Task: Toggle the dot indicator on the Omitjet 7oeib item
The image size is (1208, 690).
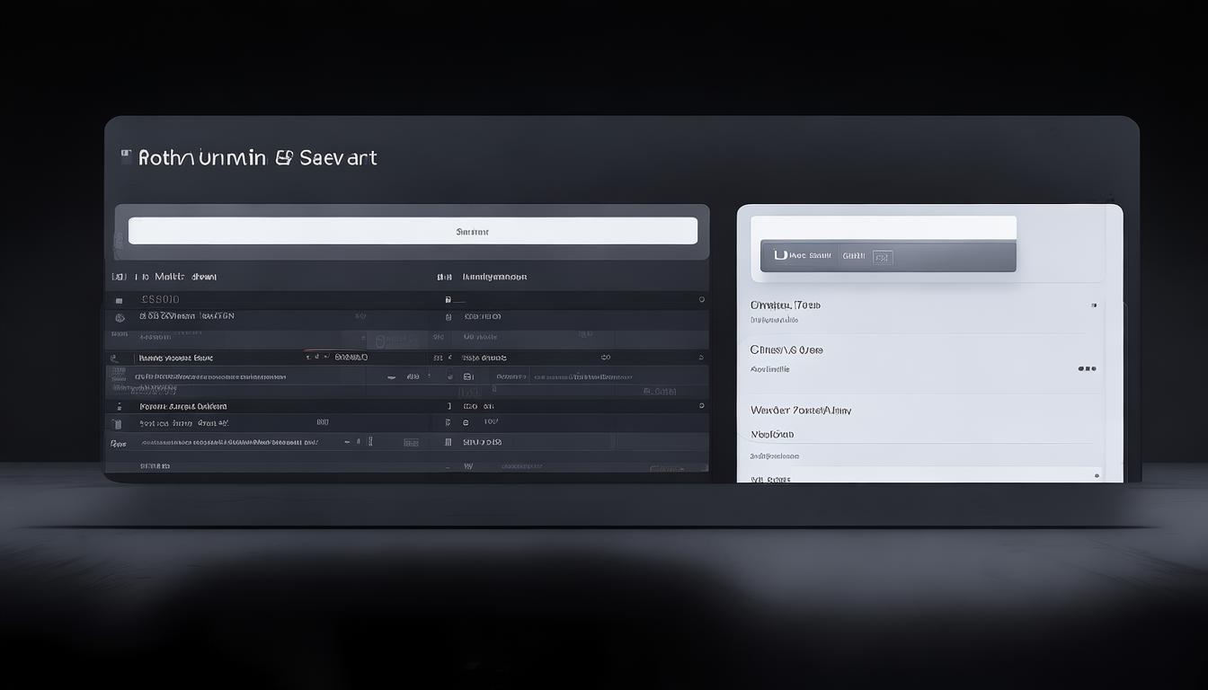Action: pos(1094,305)
